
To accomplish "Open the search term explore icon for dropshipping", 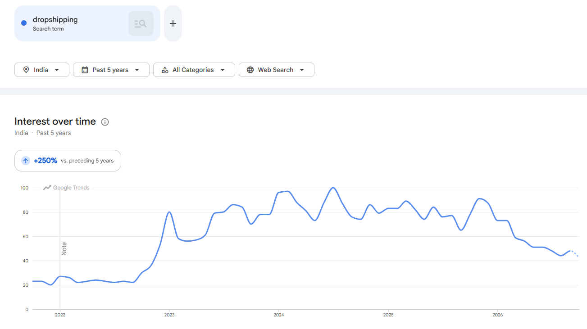I will [x=141, y=23].
